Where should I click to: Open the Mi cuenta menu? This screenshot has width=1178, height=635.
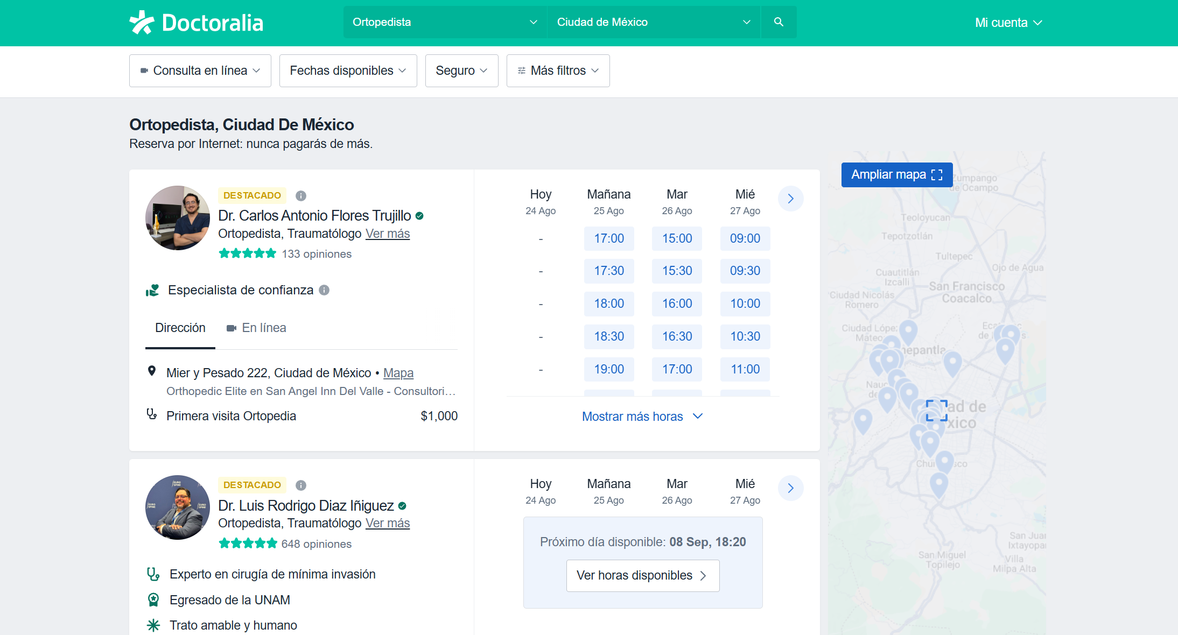(1008, 23)
